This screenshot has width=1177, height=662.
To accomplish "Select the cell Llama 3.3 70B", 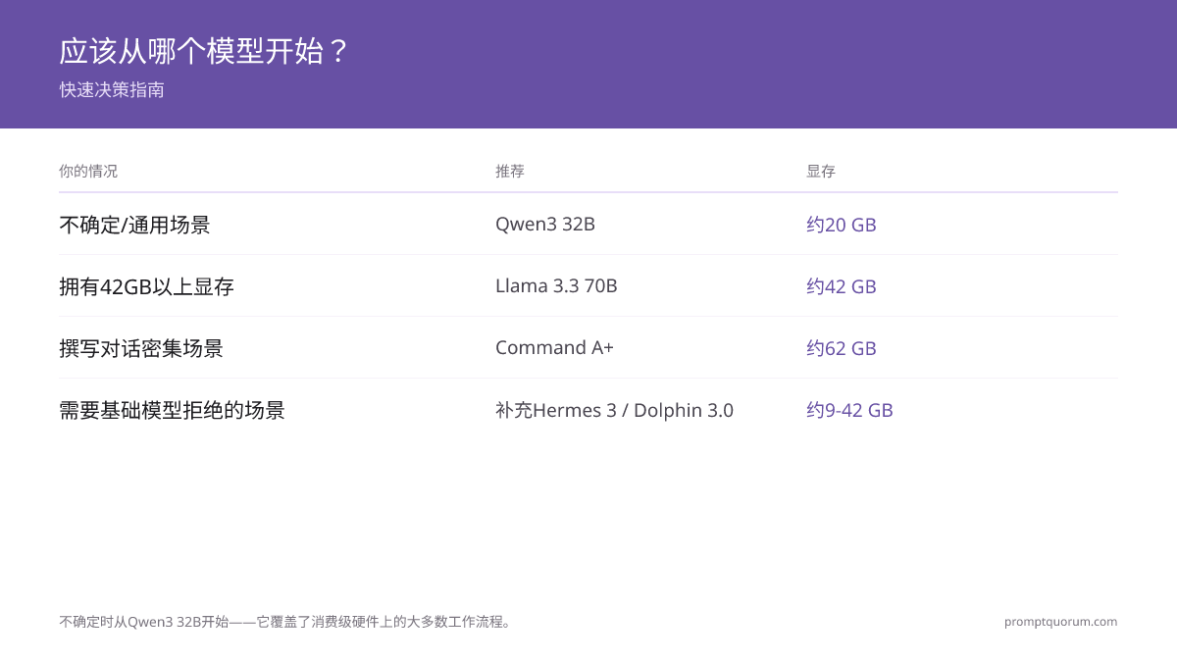I will tap(556, 285).
